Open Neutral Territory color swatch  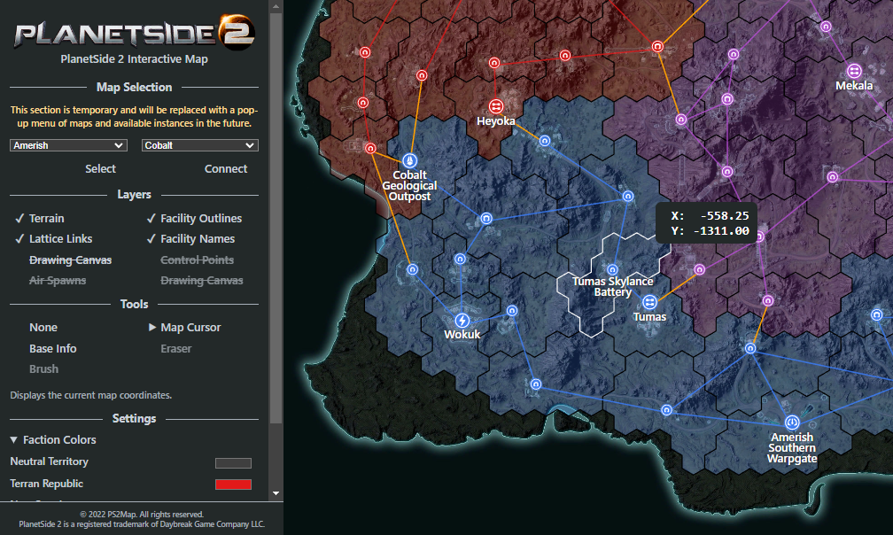(x=233, y=463)
